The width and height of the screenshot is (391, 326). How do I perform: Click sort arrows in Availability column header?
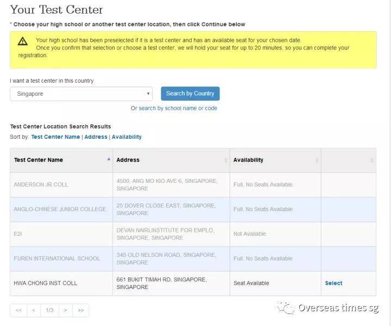(317, 160)
